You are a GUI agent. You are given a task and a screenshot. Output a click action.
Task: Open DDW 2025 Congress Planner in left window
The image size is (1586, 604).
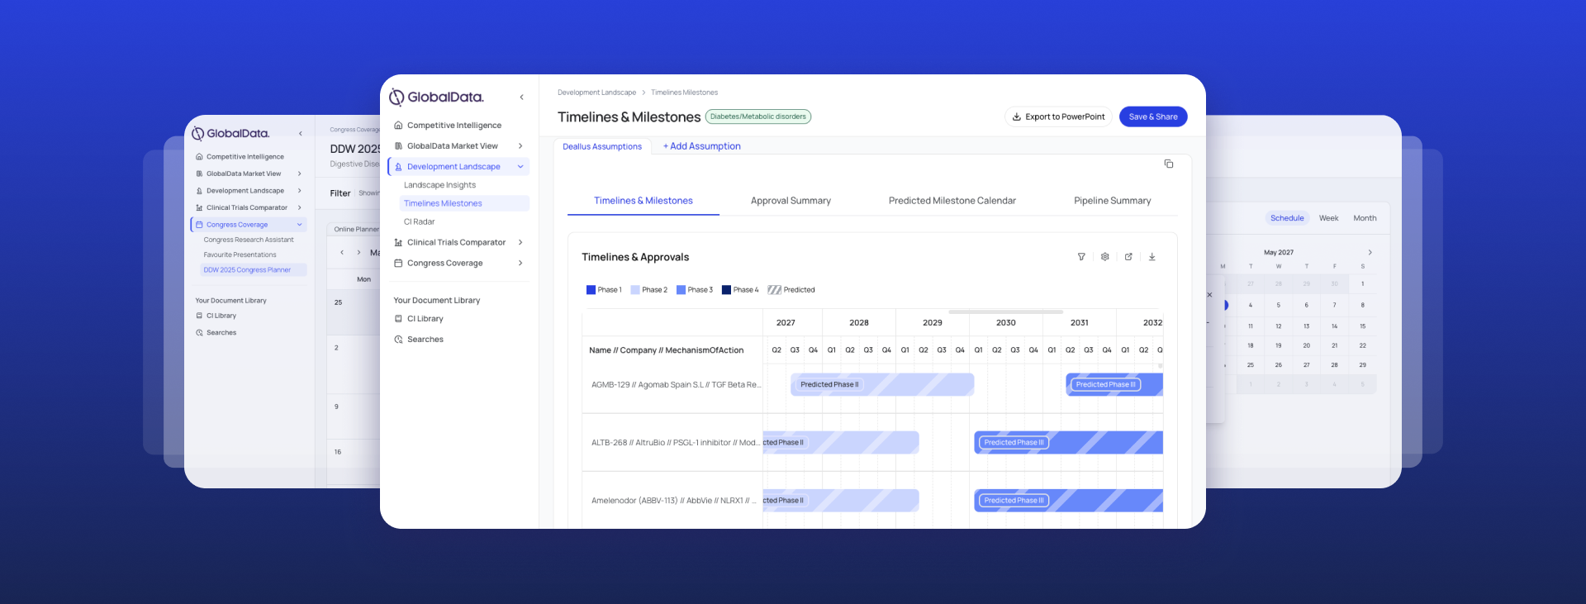(253, 270)
